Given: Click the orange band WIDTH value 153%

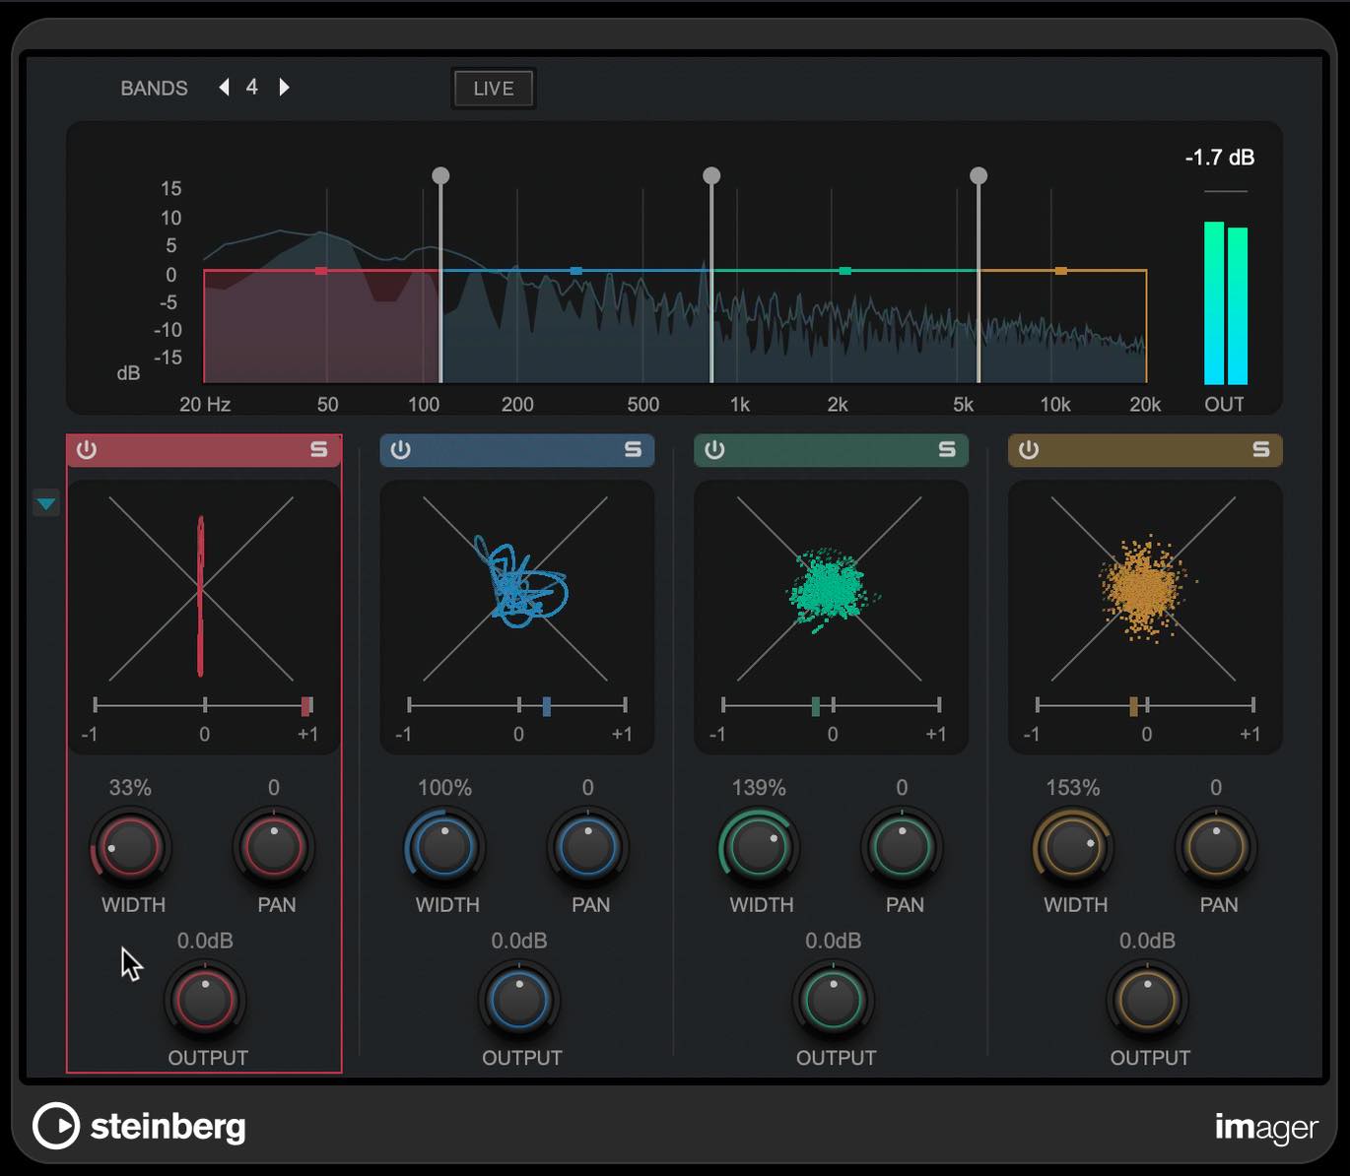Looking at the screenshot, I should coord(1072,788).
